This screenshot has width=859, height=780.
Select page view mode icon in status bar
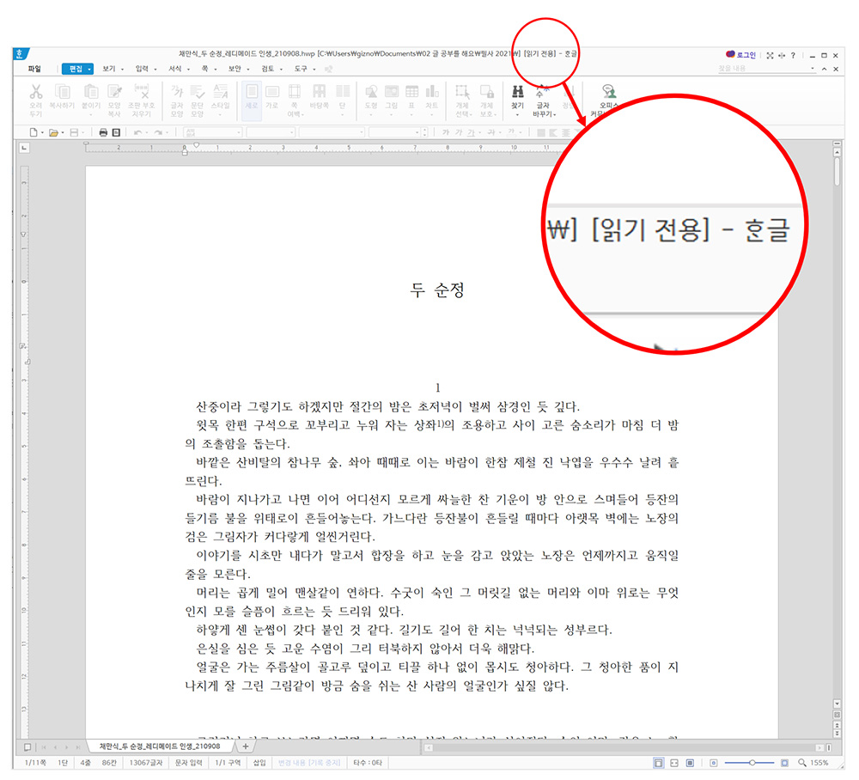(659, 763)
